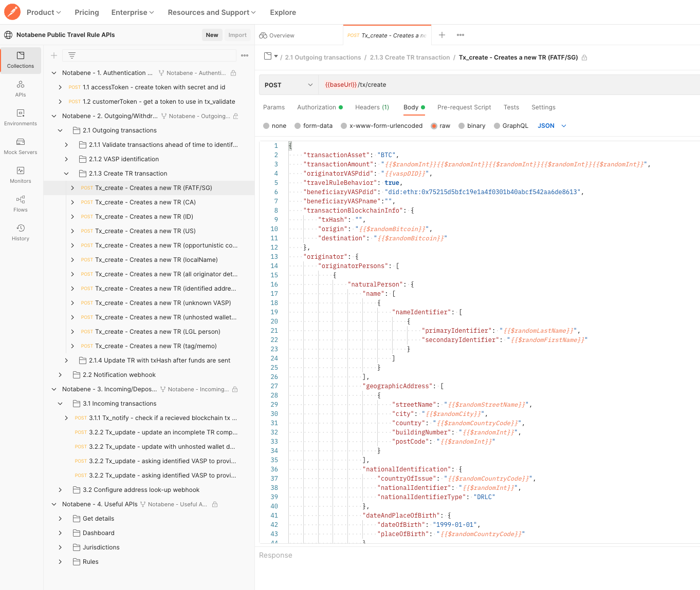Click the 2.1 Outgoing transactions folder icon
The width and height of the screenshot is (700, 590).
pyautogui.click(x=77, y=130)
